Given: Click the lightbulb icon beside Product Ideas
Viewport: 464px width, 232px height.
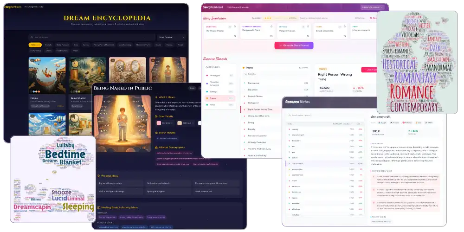Looking at the screenshot, I should [99, 176].
